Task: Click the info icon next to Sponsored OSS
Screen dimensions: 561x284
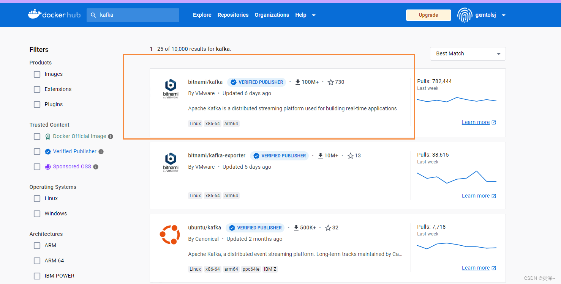Action: coord(96,167)
